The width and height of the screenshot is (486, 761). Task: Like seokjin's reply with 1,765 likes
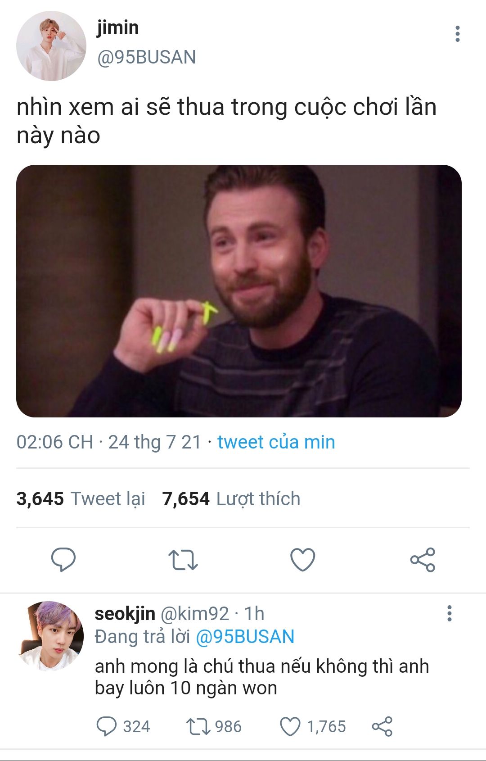(290, 726)
